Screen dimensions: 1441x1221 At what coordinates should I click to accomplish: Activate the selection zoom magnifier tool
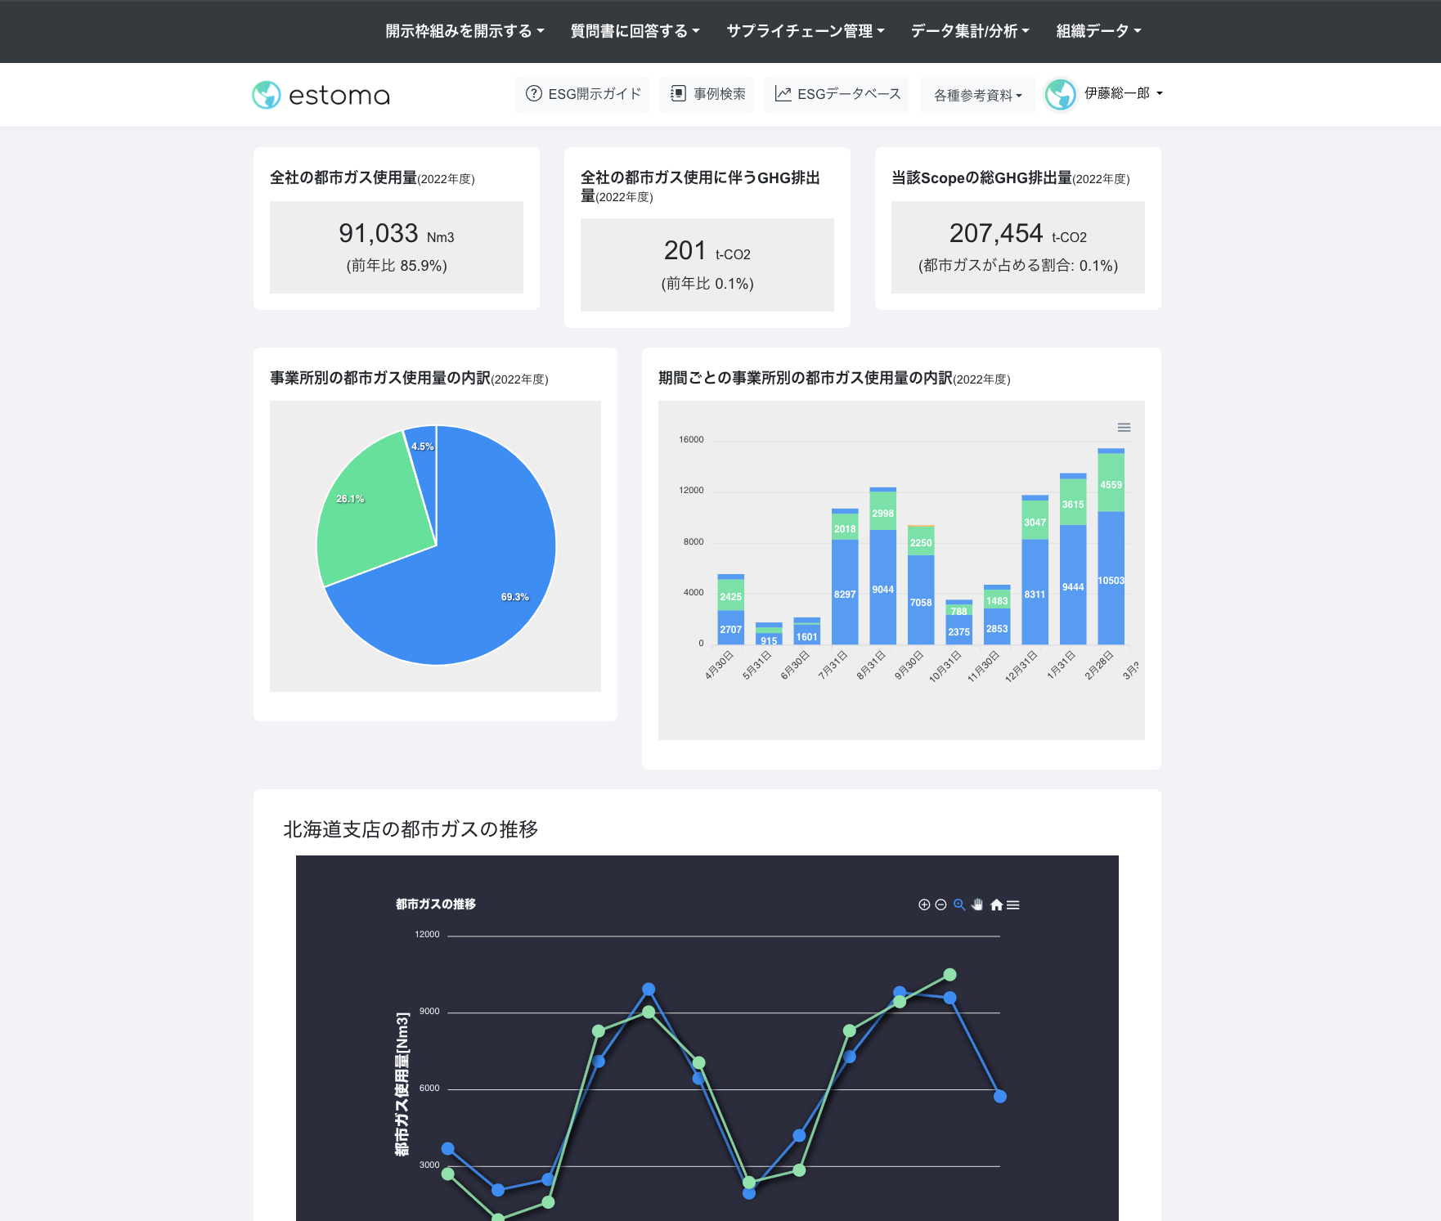coord(959,905)
